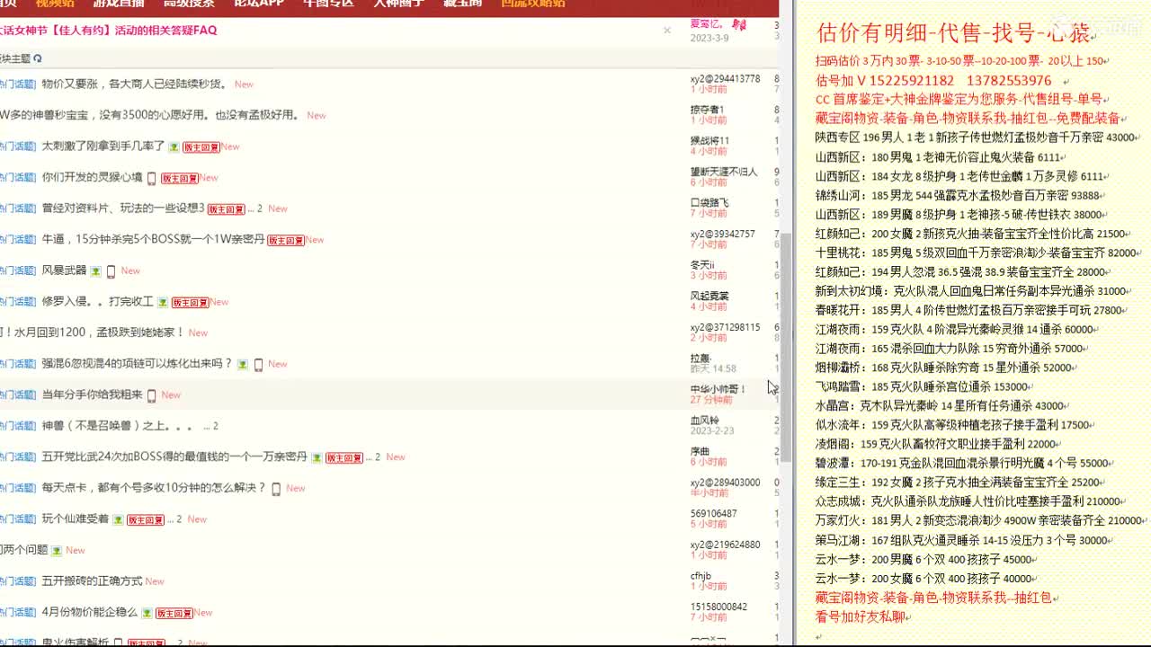Open thread 五开搬砖的正确方式
The height and width of the screenshot is (647, 1151).
pyautogui.click(x=92, y=581)
